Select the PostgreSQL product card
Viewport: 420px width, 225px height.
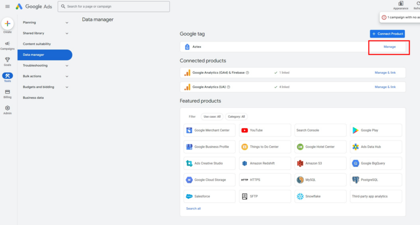pyautogui.click(x=376, y=180)
